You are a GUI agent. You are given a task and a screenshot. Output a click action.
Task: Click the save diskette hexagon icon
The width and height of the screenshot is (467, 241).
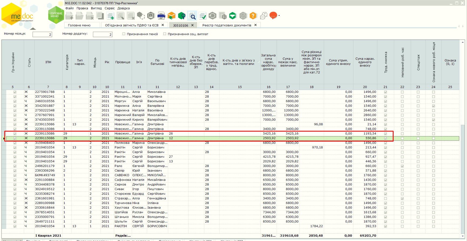pyautogui.click(x=151, y=16)
